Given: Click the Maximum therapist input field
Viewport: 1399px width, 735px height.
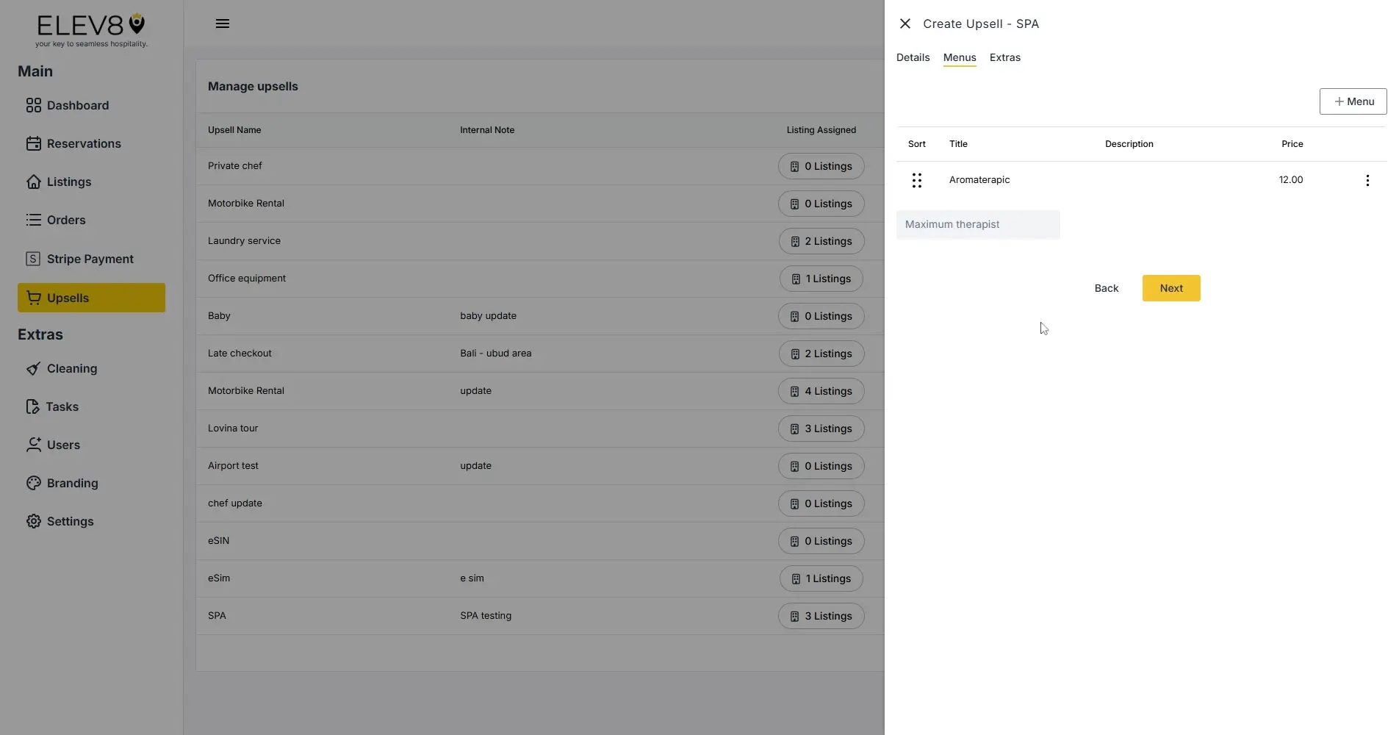Looking at the screenshot, I should [x=977, y=224].
